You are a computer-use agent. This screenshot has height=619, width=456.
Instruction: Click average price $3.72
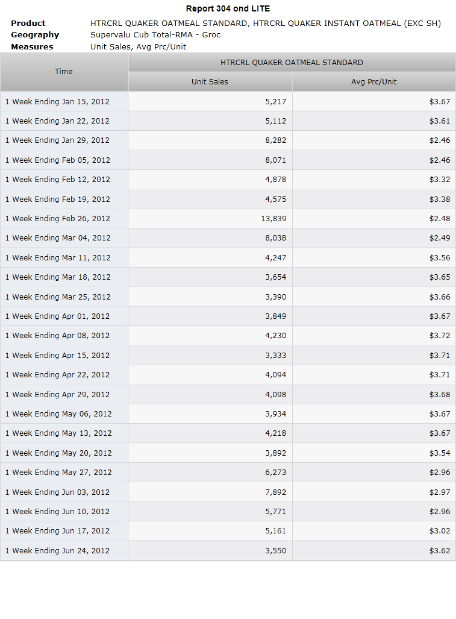pyautogui.click(x=440, y=336)
